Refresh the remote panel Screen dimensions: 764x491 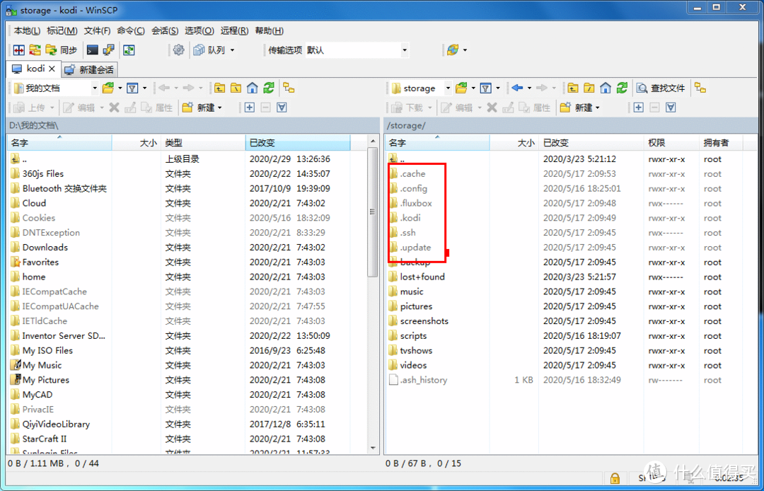pyautogui.click(x=622, y=88)
